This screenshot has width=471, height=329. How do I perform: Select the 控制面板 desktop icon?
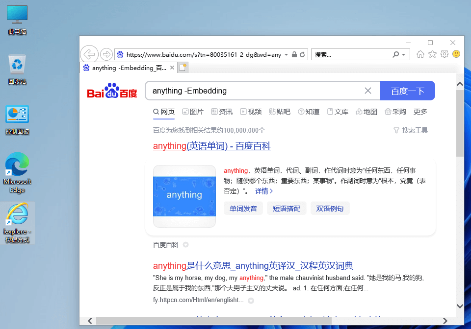[x=17, y=120]
